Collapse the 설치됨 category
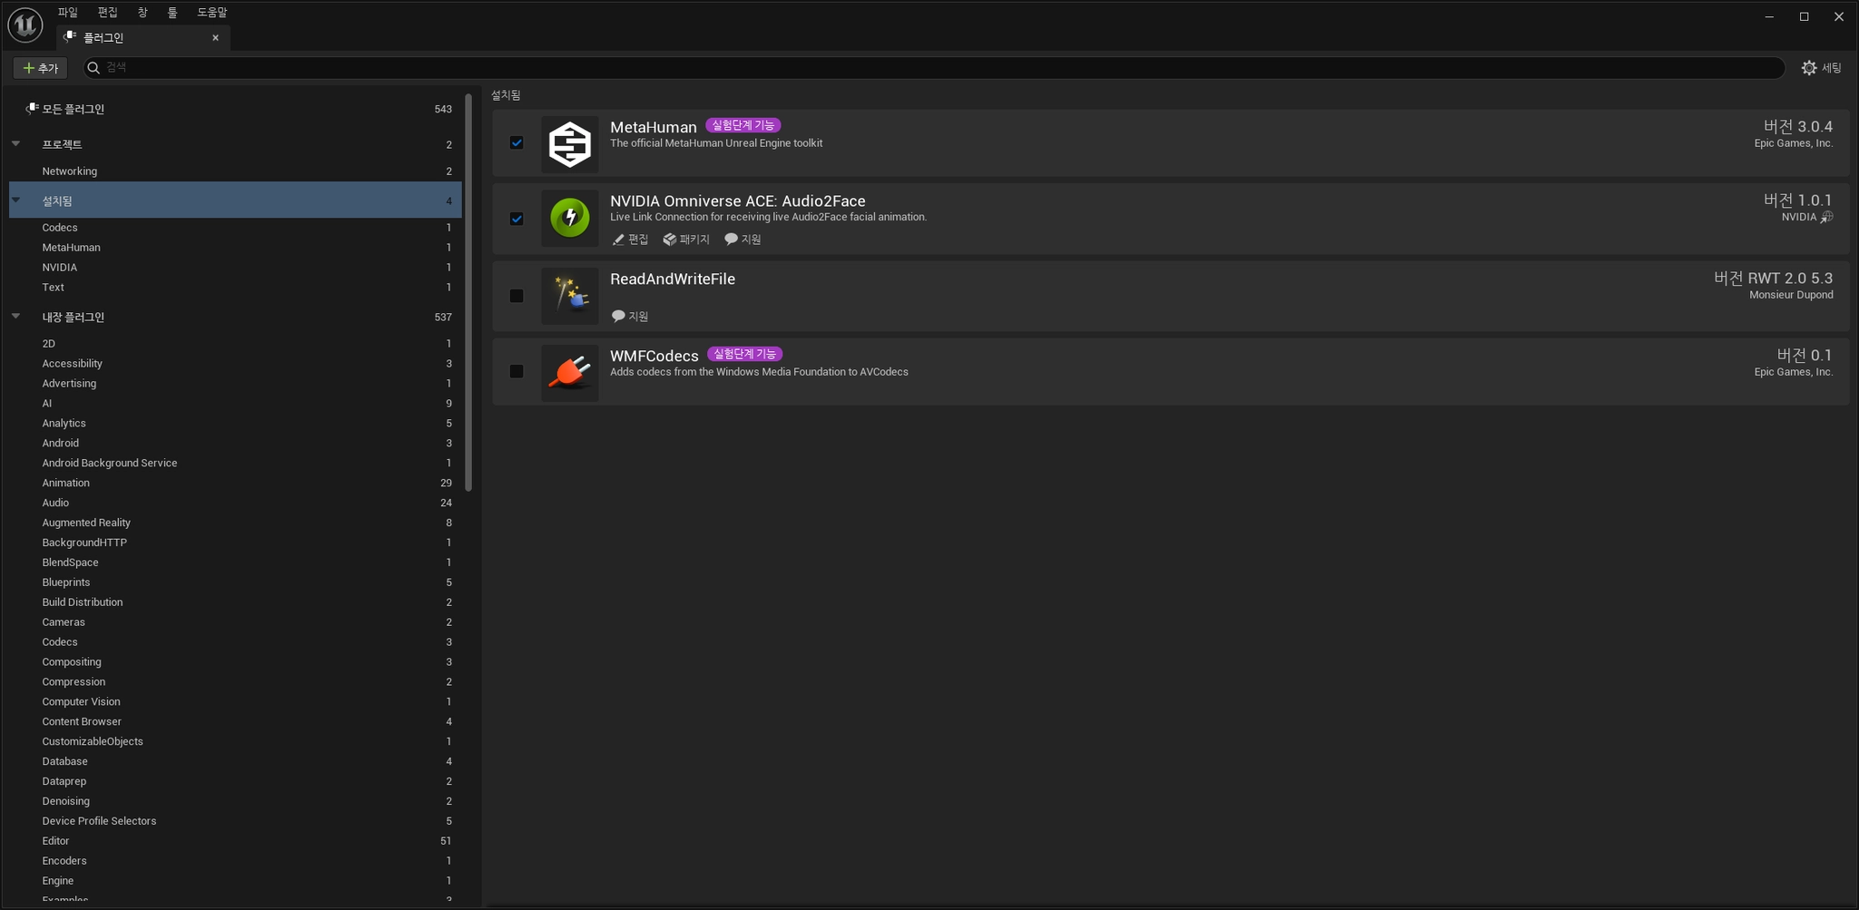Screen dimensions: 1859x910 click(15, 200)
